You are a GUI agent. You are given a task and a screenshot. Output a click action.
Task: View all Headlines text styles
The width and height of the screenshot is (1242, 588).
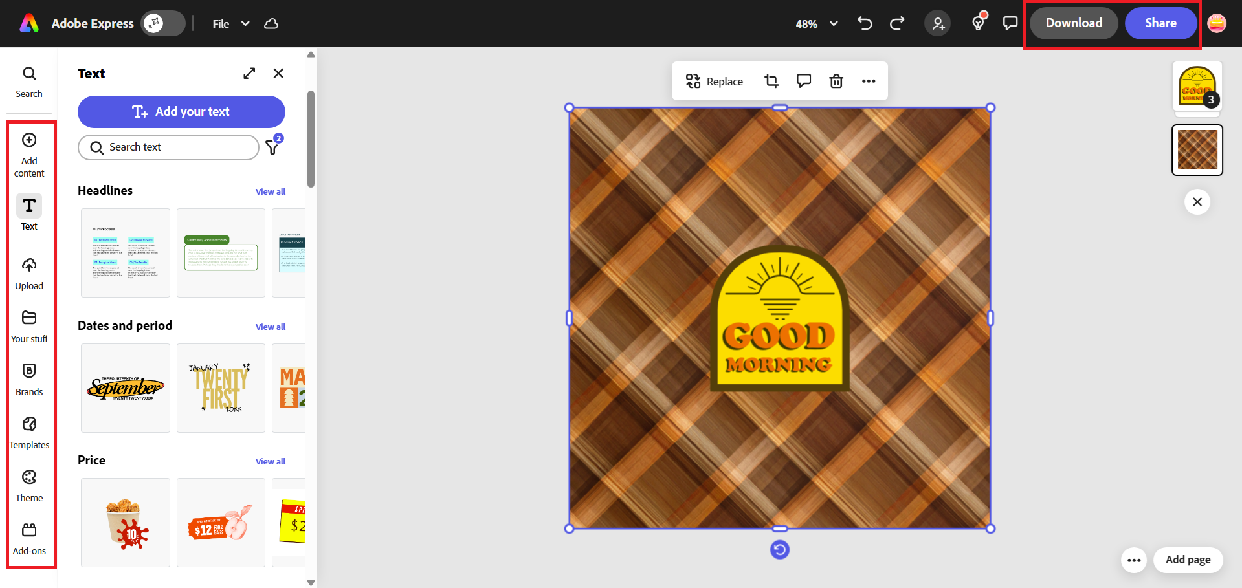(x=270, y=191)
